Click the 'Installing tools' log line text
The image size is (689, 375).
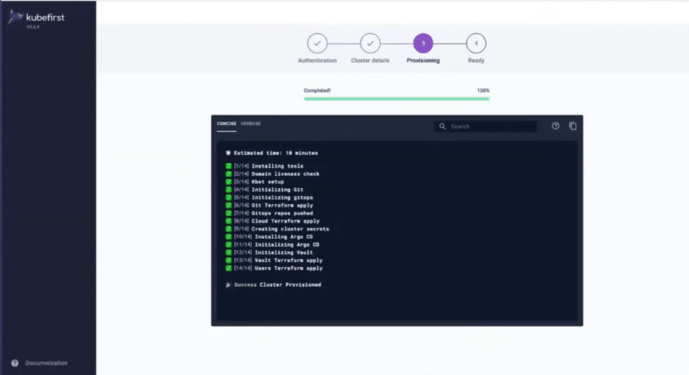pos(277,166)
